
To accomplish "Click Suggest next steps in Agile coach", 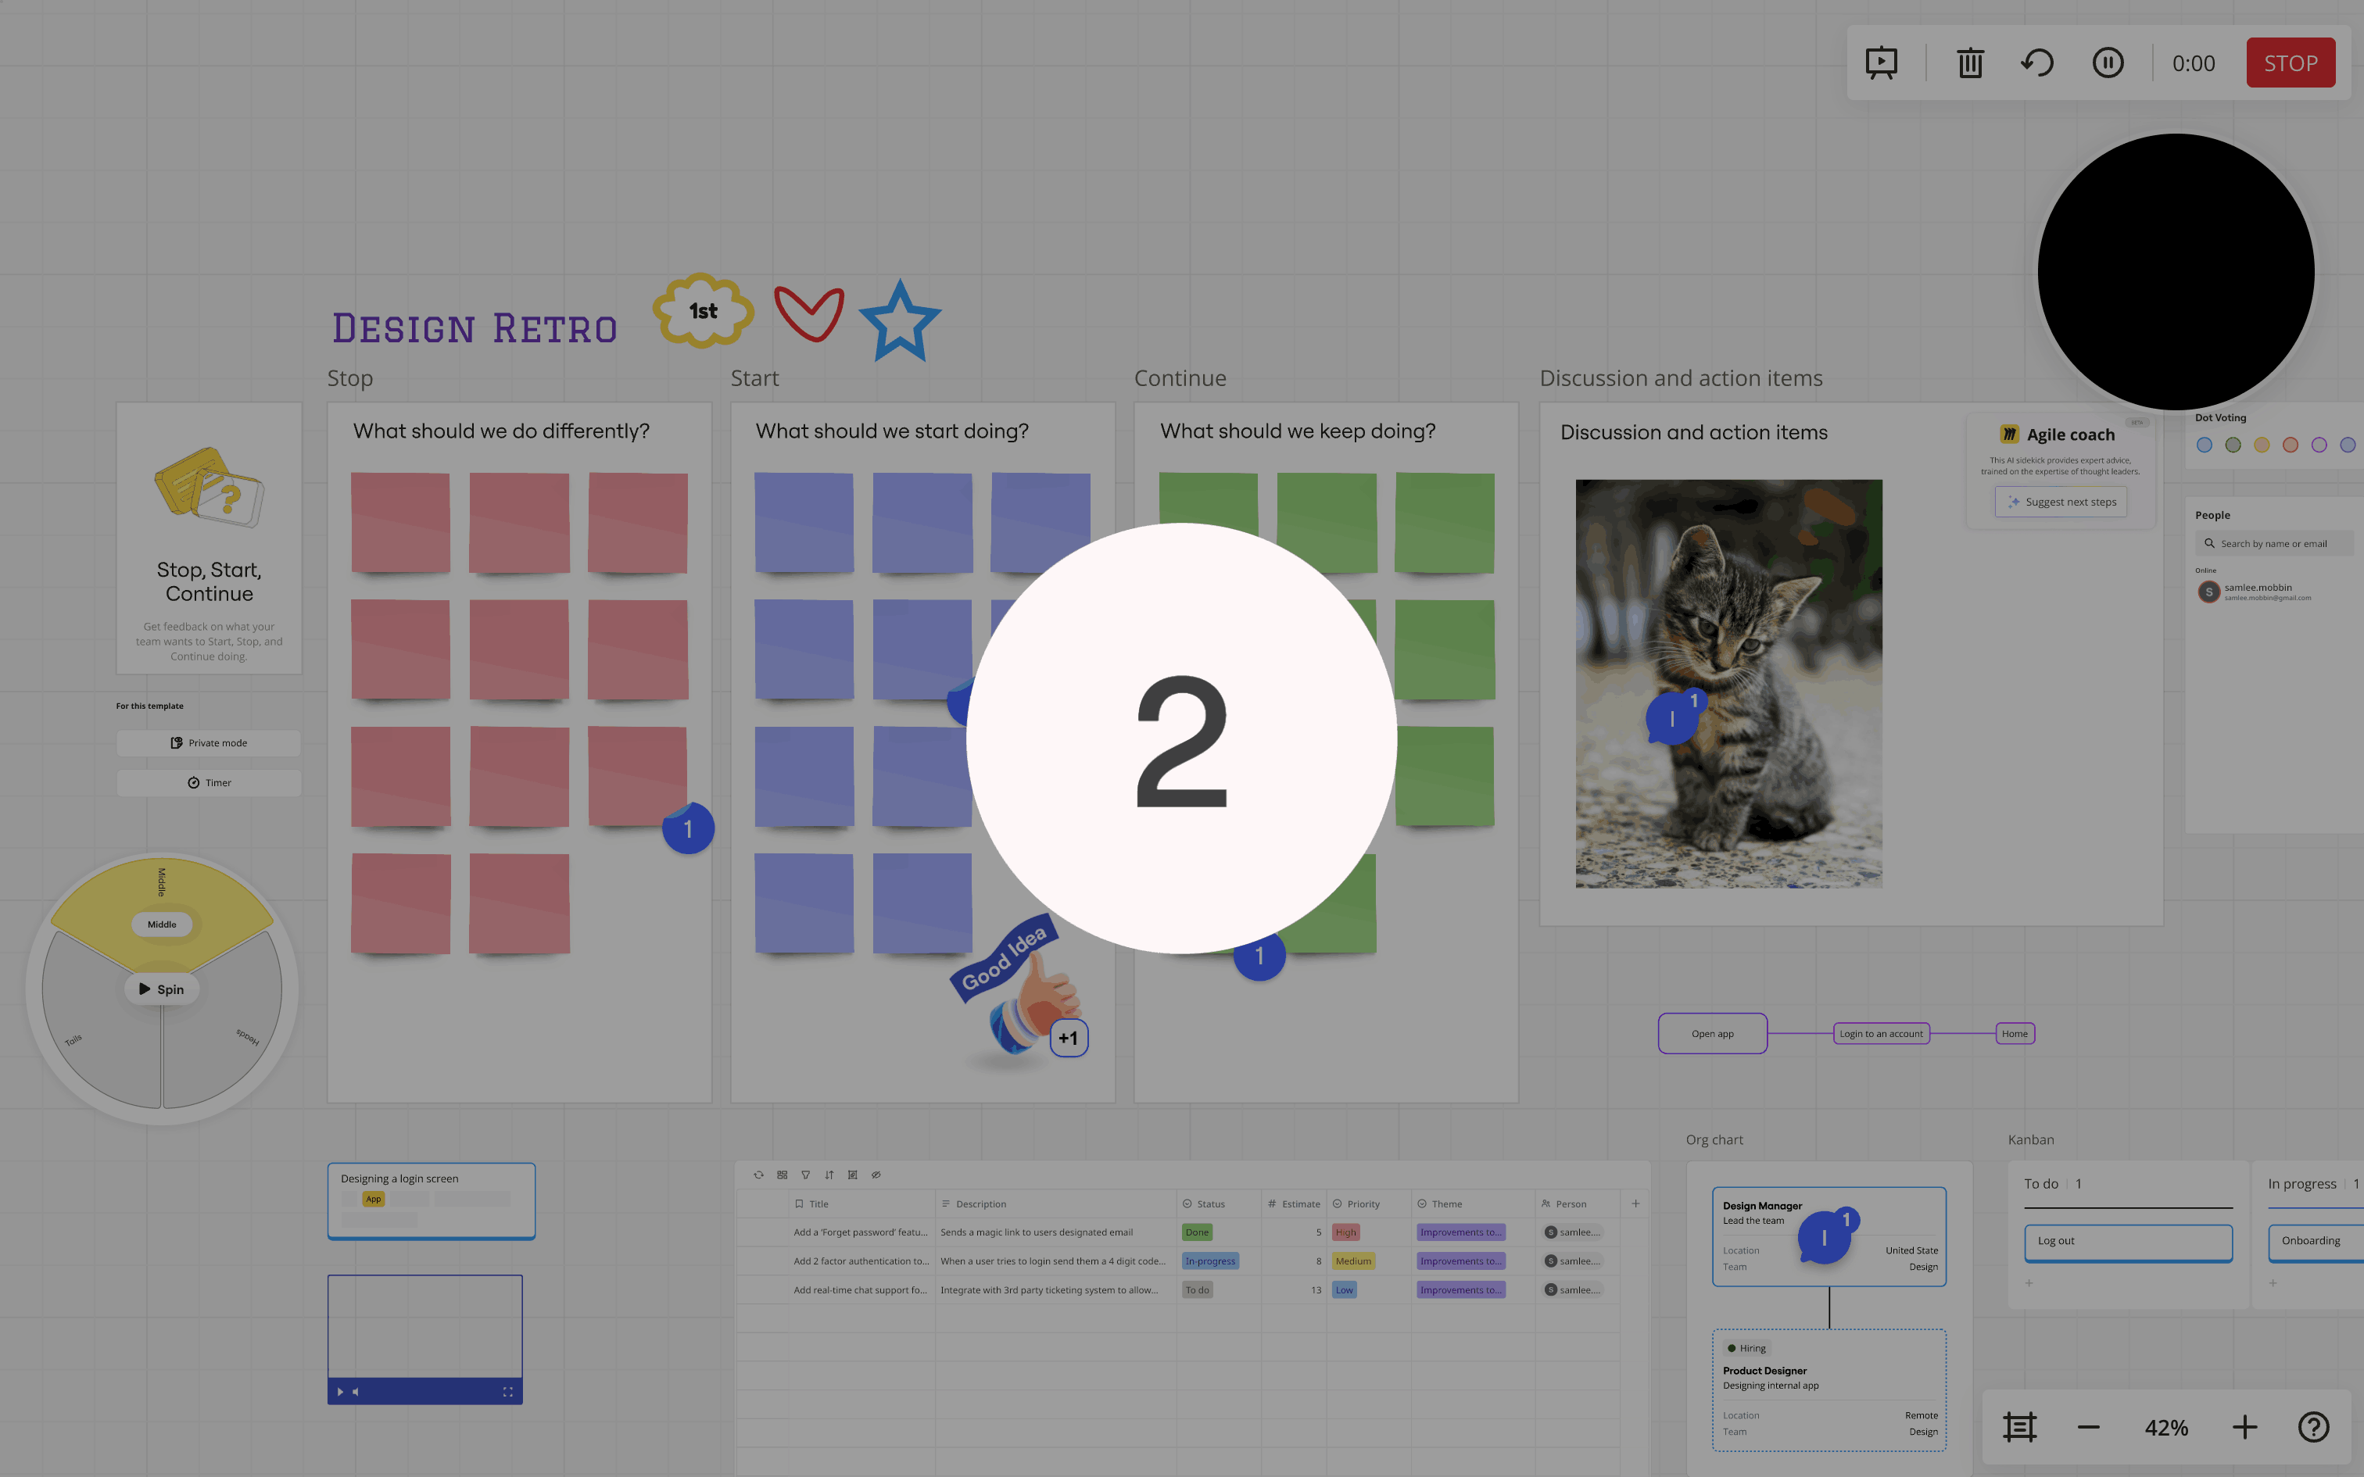I will pyautogui.click(x=2061, y=502).
